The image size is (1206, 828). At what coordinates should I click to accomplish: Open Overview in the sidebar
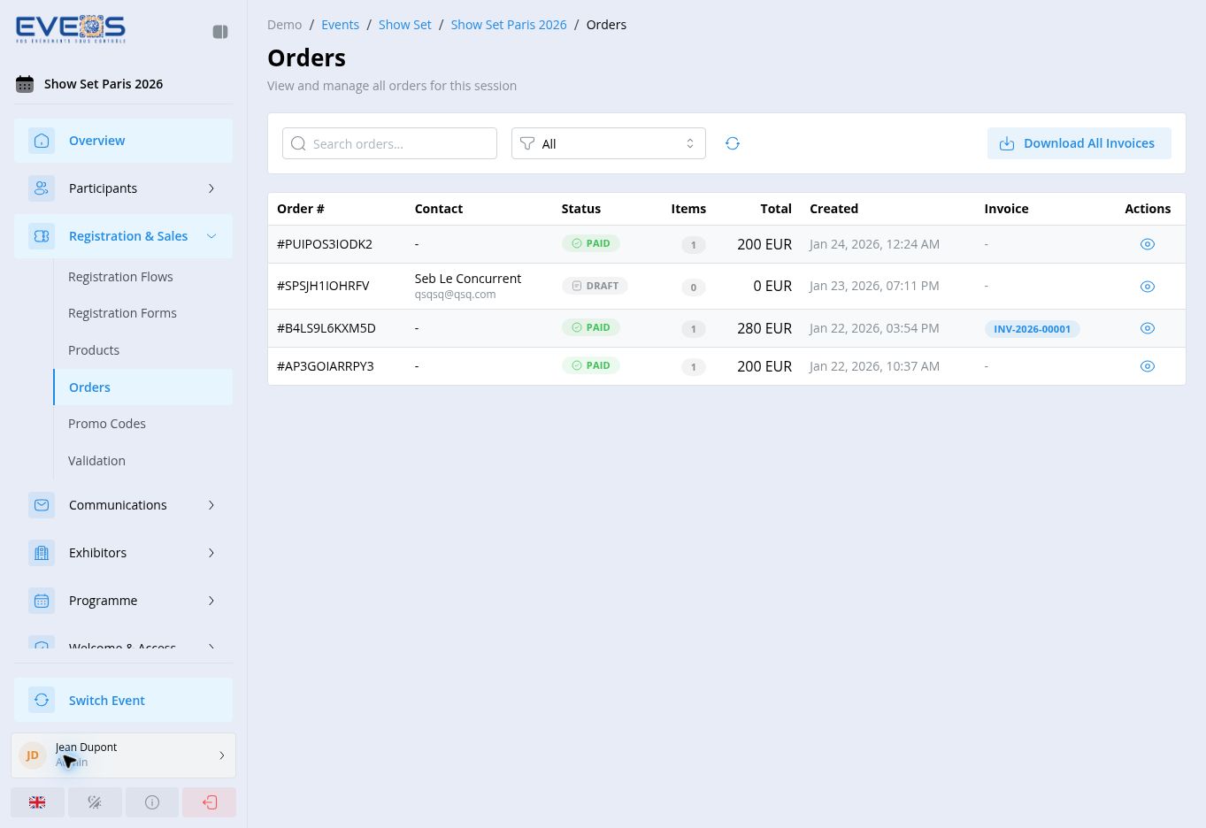[123, 141]
